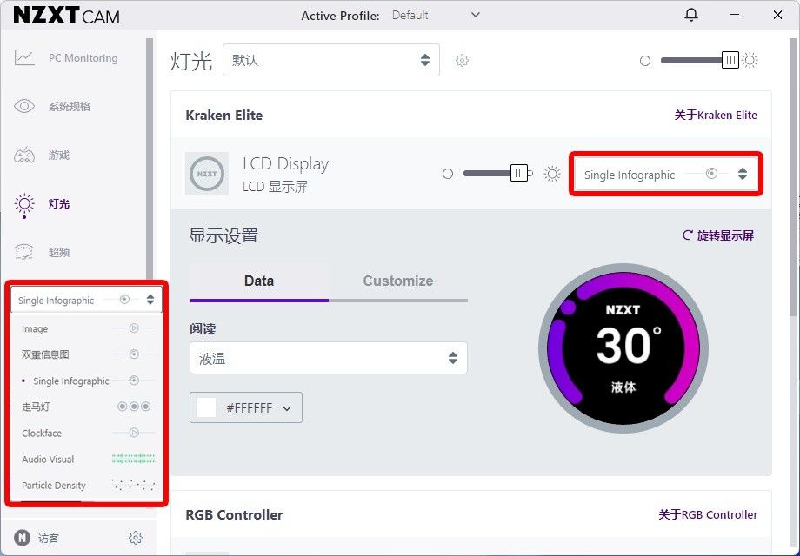800x556 pixels.
Task: Click the global minimum brightness circle icon
Action: pos(645,61)
